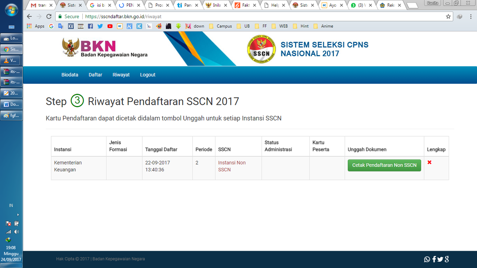This screenshot has width=477, height=268.
Task: Click the browser Back arrow
Action: click(29, 17)
